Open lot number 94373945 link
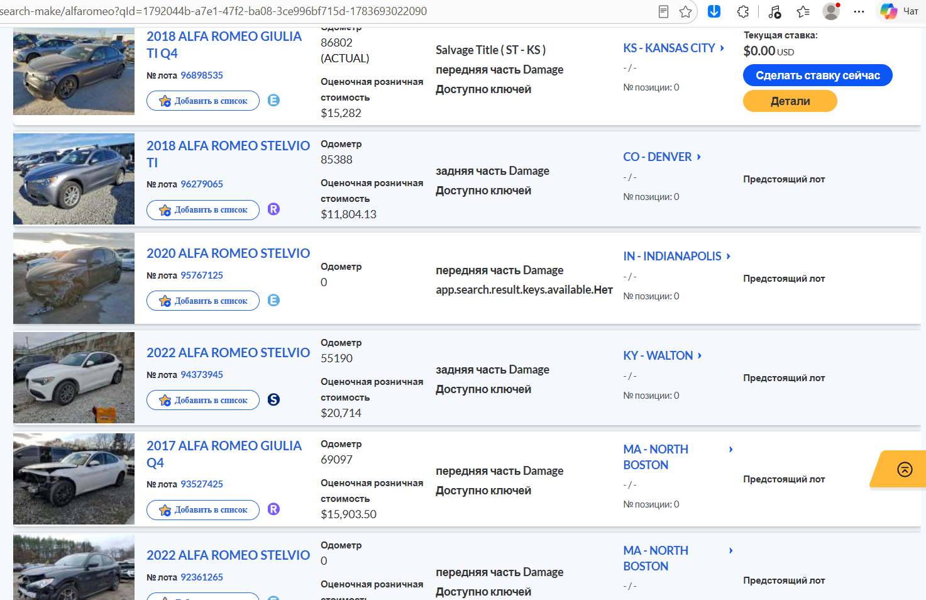 pyautogui.click(x=202, y=374)
